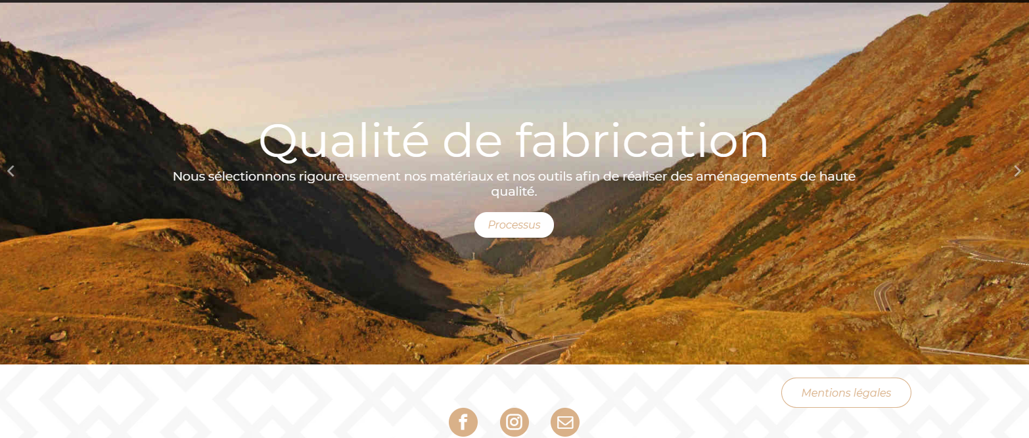Click the word 'qualité.' ending the subtitle

[x=514, y=192]
